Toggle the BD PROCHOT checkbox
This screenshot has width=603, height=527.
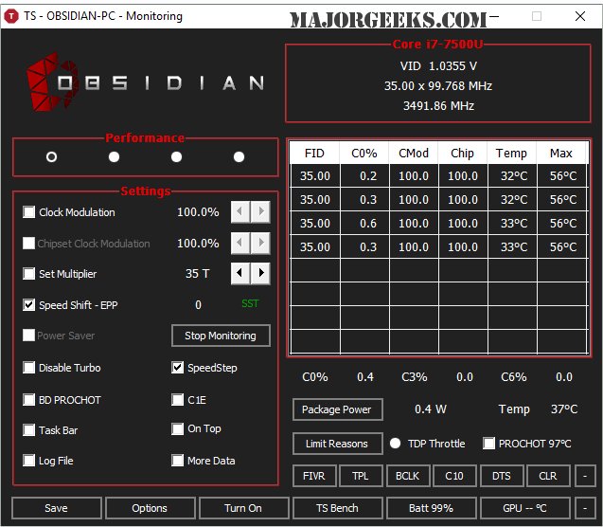tap(28, 400)
